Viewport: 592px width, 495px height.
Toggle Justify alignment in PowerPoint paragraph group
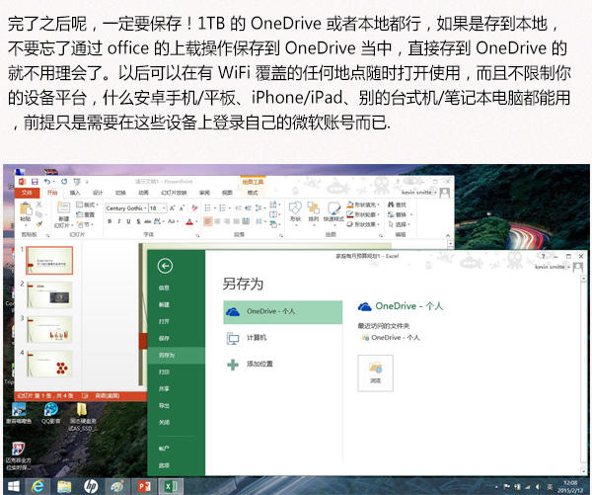(x=237, y=221)
